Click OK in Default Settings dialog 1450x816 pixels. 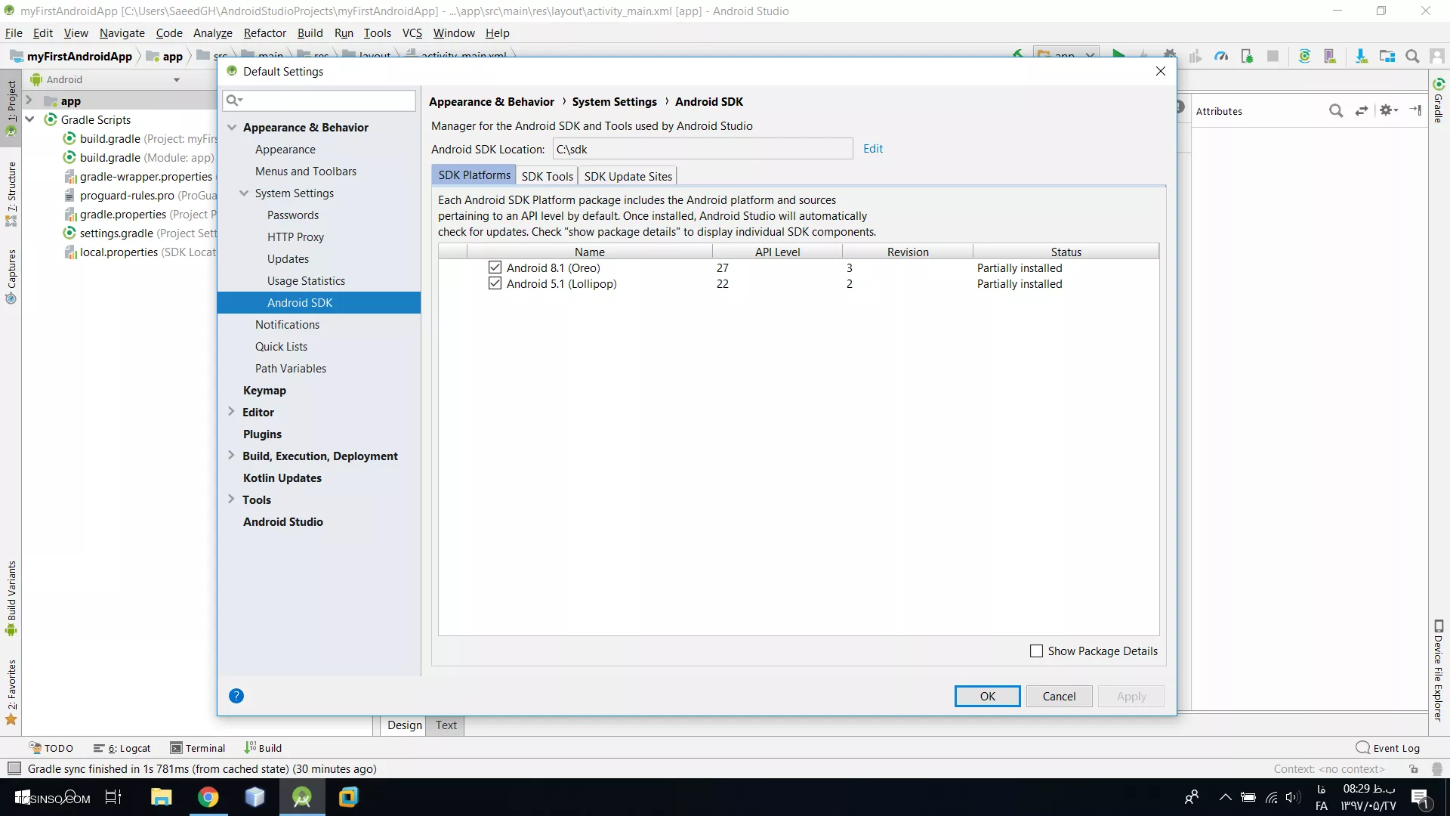(987, 697)
